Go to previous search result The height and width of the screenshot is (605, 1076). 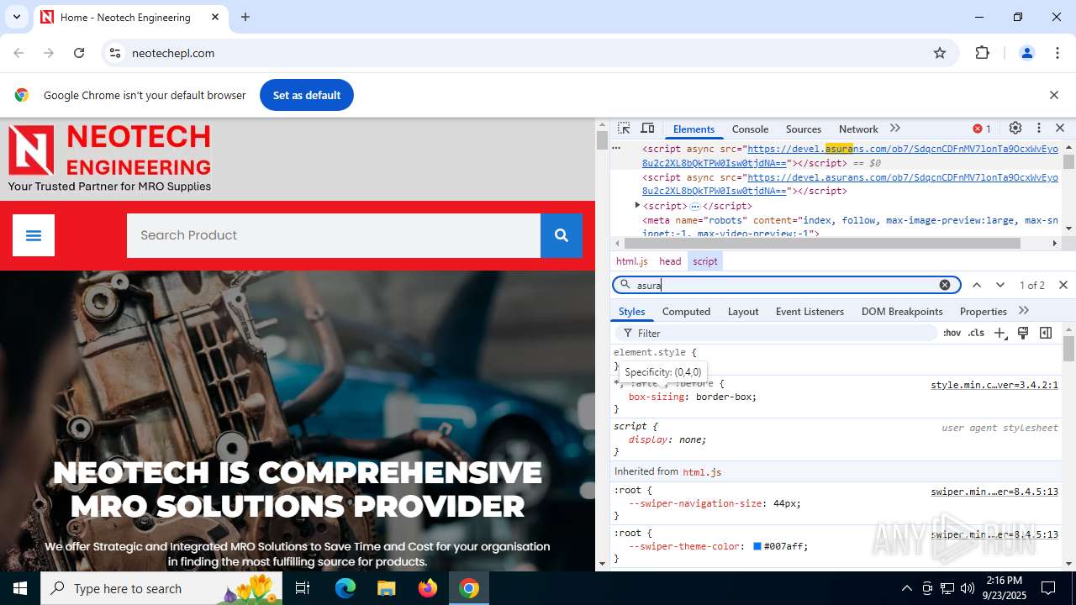click(x=977, y=285)
